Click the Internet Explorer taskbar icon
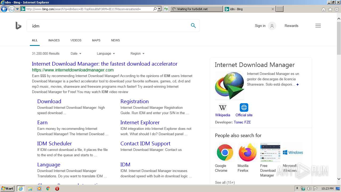The height and width of the screenshot is (192, 341). coord(21,189)
